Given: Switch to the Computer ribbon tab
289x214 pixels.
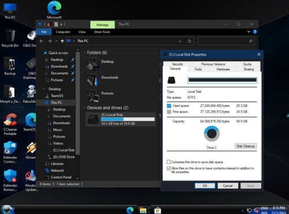Looking at the screenshot, I should coord(63,32).
